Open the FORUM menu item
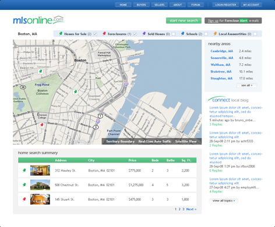The height and width of the screenshot is (227, 275). click(x=196, y=5)
